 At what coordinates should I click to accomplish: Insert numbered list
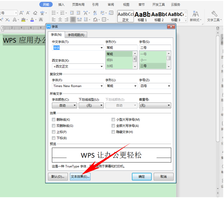[63, 13]
